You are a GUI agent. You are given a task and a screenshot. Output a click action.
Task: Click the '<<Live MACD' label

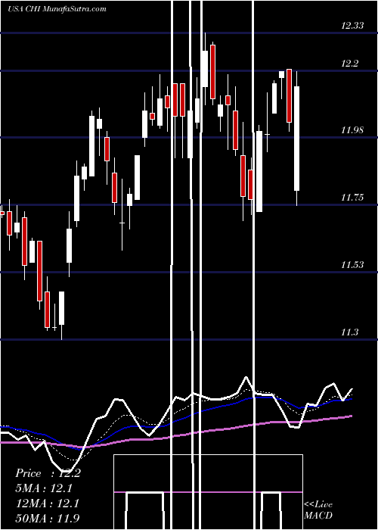coord(318,510)
